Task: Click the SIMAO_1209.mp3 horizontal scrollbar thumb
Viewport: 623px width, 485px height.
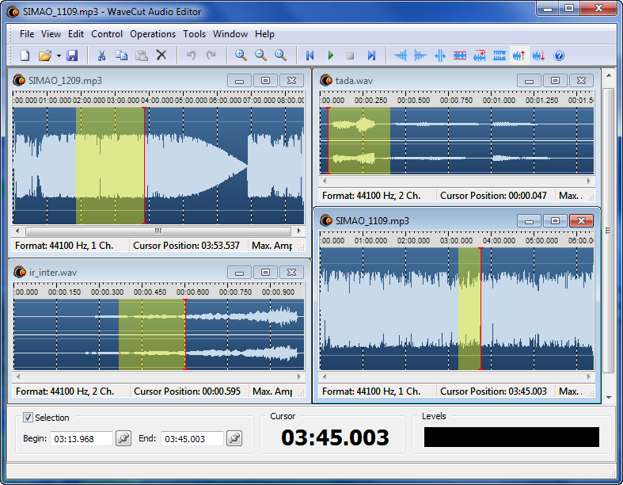Action: tap(158, 231)
